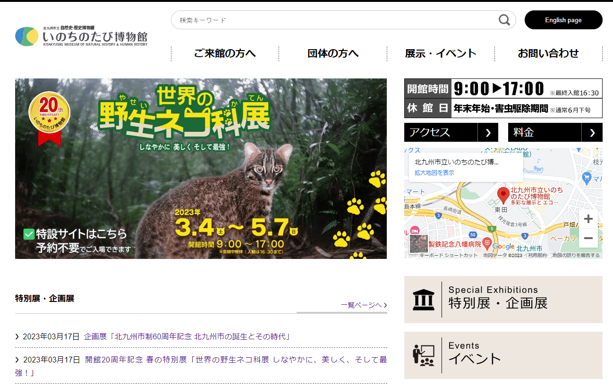
Task: Open the ご来館の方へ menu
Action: pyautogui.click(x=225, y=53)
